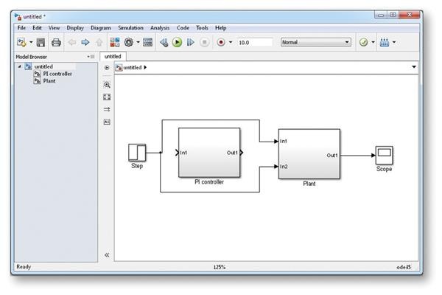This screenshot has height=295, width=442.
Task: Click the Stop simulation button
Action: coord(204,43)
